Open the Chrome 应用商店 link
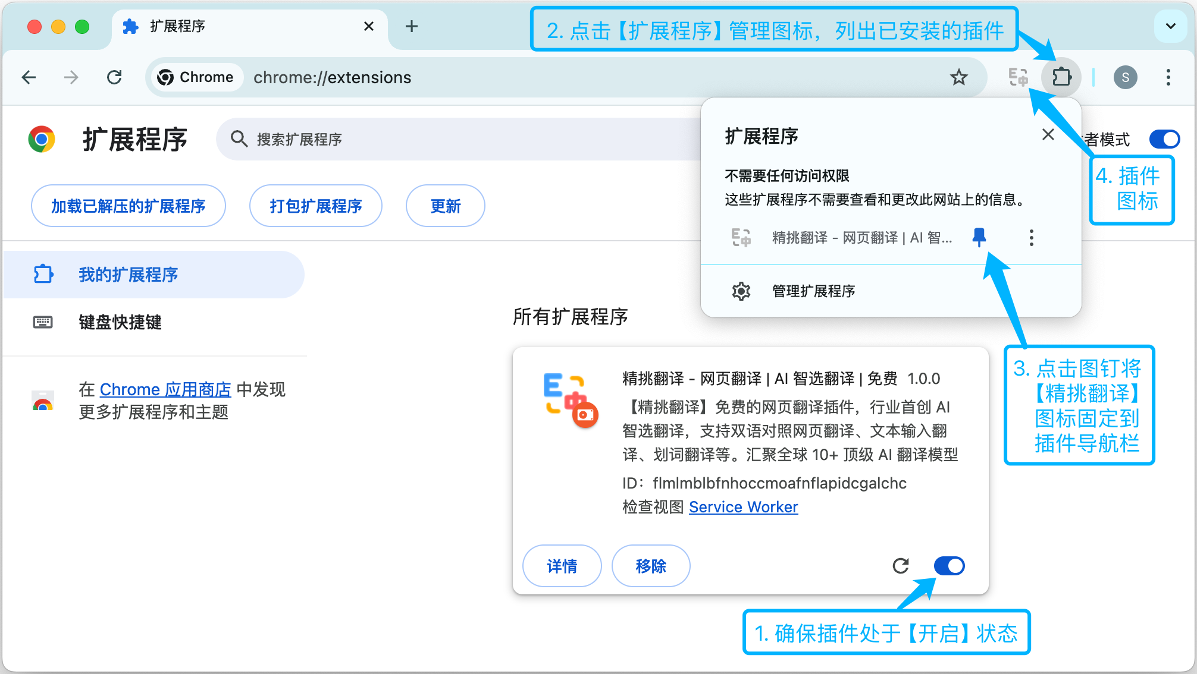Image resolution: width=1197 pixels, height=674 pixels. coord(165,389)
